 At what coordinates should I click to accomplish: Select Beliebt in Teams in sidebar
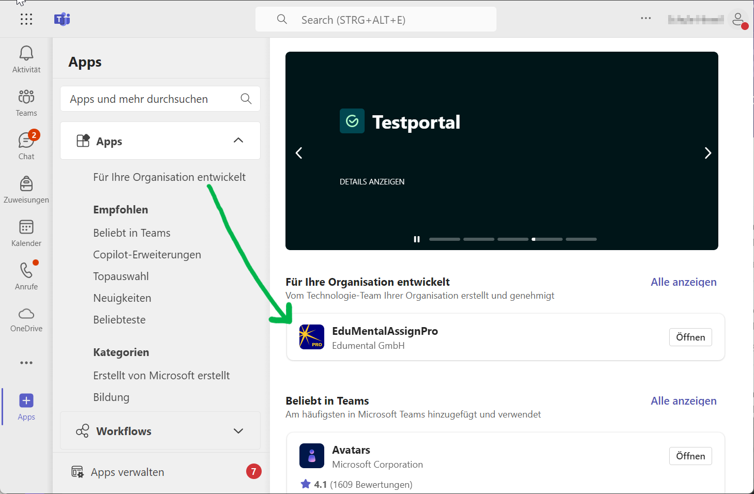point(132,233)
